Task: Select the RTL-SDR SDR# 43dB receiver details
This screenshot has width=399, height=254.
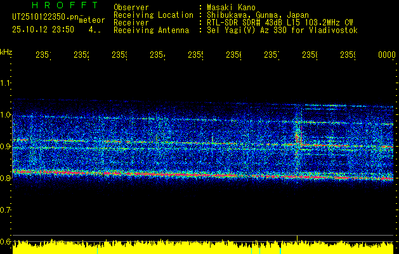Action: tap(280, 23)
